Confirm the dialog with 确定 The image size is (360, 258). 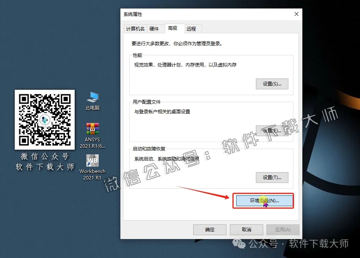(x=209, y=229)
